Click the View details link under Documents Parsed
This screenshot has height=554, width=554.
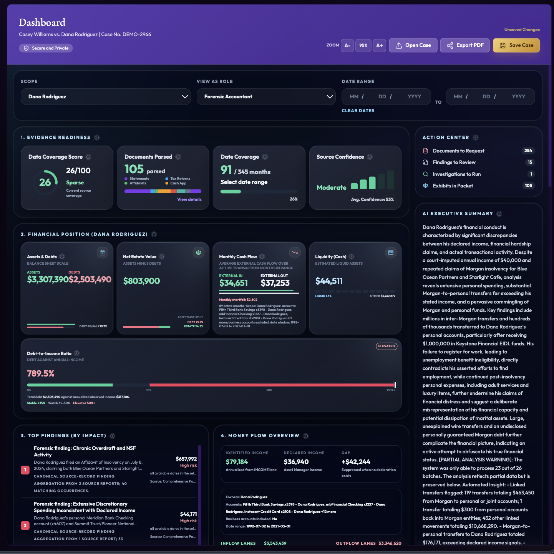189,199
